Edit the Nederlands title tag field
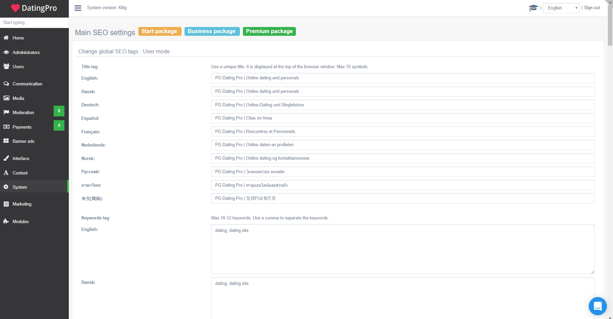The width and height of the screenshot is (613, 319). (x=403, y=145)
